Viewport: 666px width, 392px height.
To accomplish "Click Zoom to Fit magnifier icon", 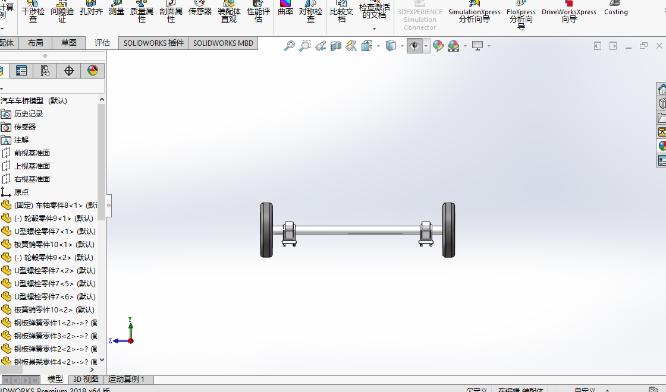I will (x=289, y=45).
